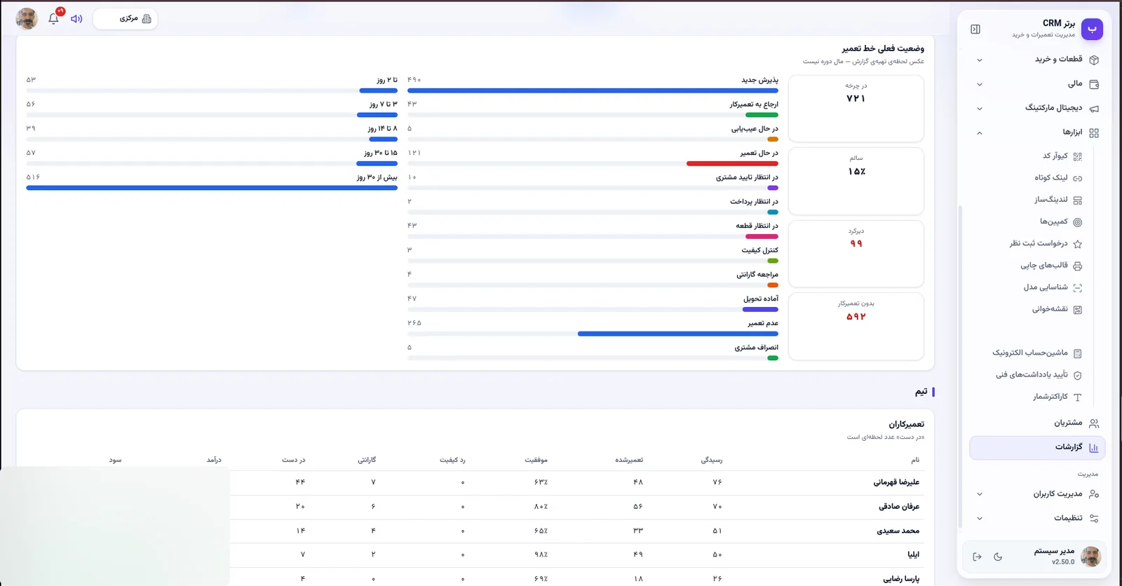Click the بدون تعمیرکار ۵۹۲ card
Image resolution: width=1122 pixels, height=586 pixels.
point(856,327)
